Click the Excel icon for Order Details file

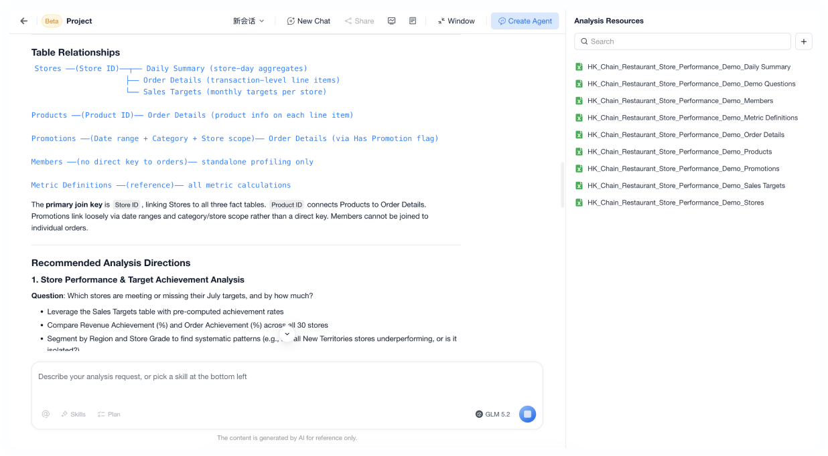pos(579,134)
